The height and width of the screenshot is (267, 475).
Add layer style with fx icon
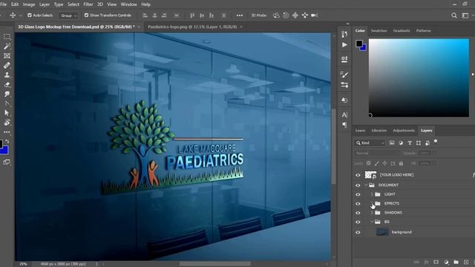tap(426, 262)
